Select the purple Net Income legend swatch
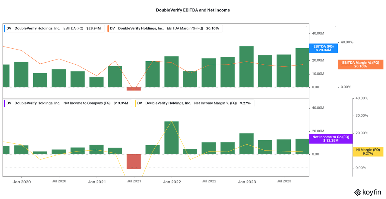Screen dimensions: 386x199 [5, 103]
